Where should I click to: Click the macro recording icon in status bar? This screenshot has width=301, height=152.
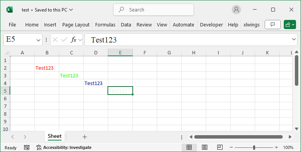27,147
